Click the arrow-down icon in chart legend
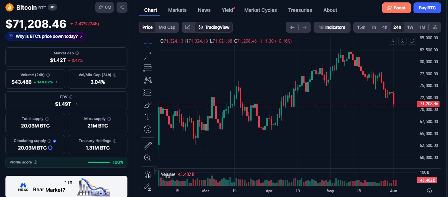Viewport: 448px width, 197px height. point(393,40)
